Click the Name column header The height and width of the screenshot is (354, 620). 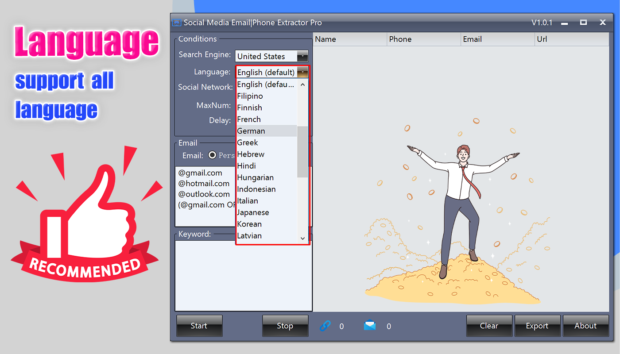click(x=350, y=39)
